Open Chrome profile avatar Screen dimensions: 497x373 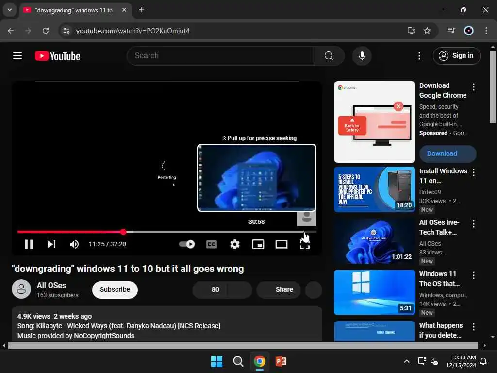(469, 31)
